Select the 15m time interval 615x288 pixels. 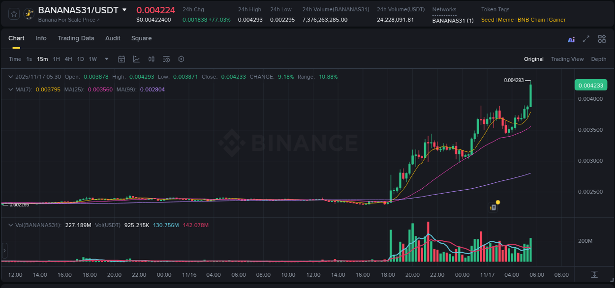[42, 59]
